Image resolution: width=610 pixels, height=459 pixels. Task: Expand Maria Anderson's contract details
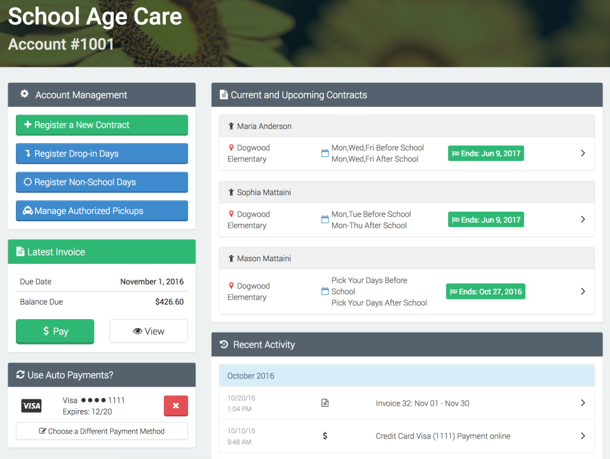click(x=583, y=153)
